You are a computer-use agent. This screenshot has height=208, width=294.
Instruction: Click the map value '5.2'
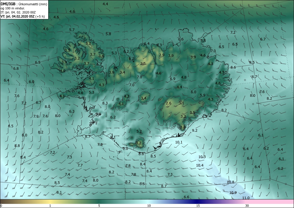point(139,131)
